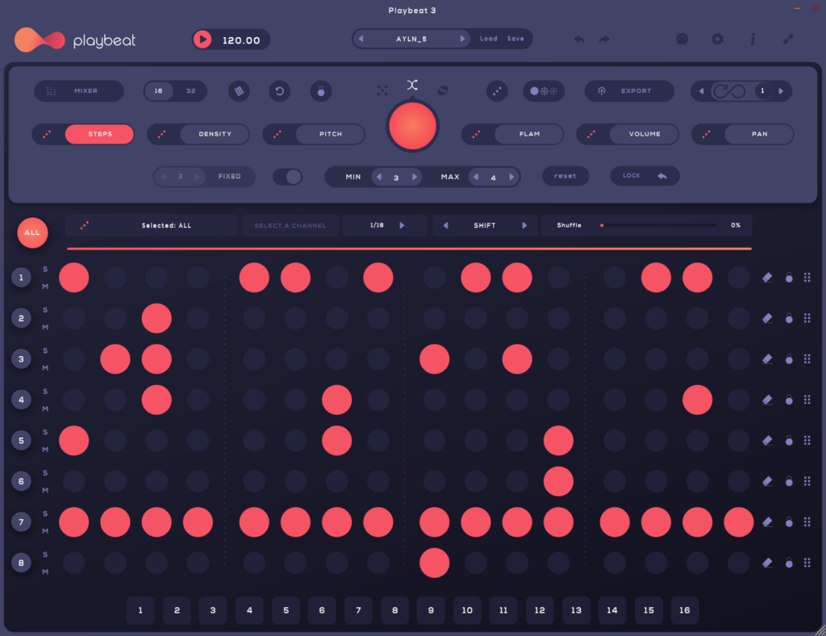Click the info icon in top bar
The image size is (826, 636).
tap(753, 39)
